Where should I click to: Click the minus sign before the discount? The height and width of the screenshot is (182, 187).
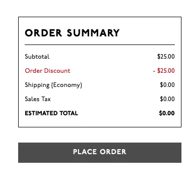coord(154,71)
